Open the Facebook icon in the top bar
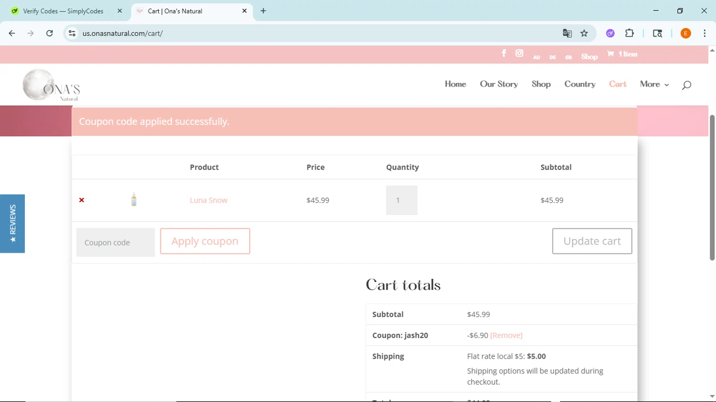The width and height of the screenshot is (716, 402). (504, 53)
